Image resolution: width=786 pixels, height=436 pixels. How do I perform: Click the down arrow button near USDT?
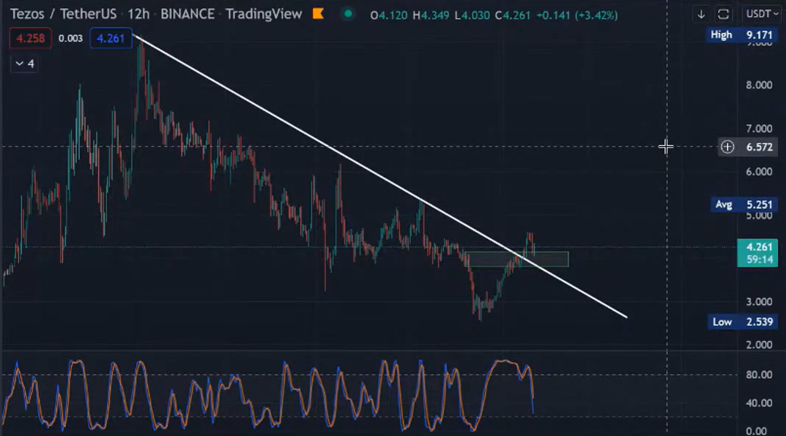point(701,14)
